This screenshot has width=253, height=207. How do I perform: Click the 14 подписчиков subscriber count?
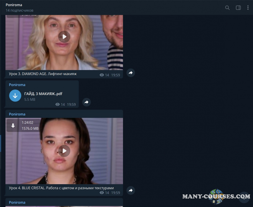[x=19, y=10]
